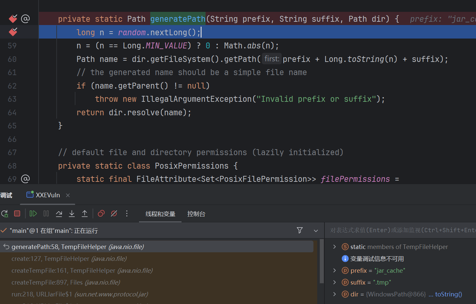Open thread selector dropdown chevron
This screenshot has height=304, width=476.
coord(316,231)
